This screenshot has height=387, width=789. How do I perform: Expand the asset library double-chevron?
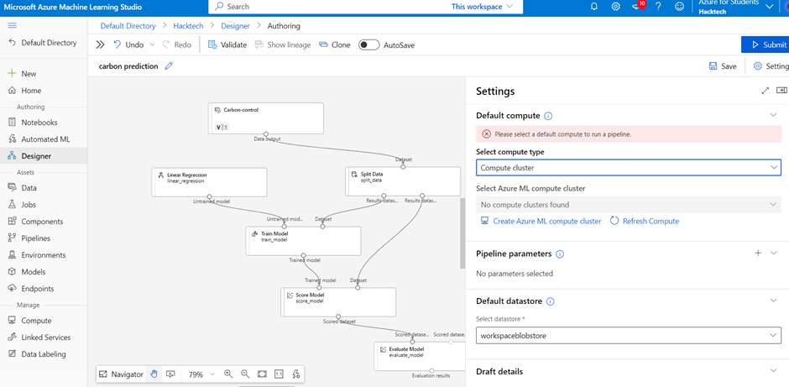tap(100, 44)
